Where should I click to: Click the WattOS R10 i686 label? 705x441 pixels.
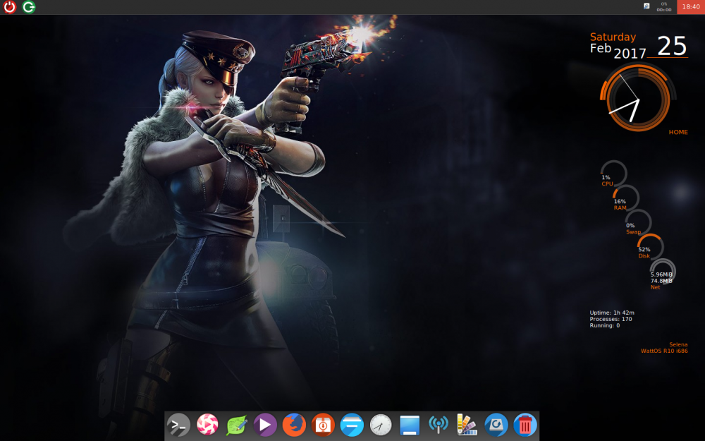664,351
